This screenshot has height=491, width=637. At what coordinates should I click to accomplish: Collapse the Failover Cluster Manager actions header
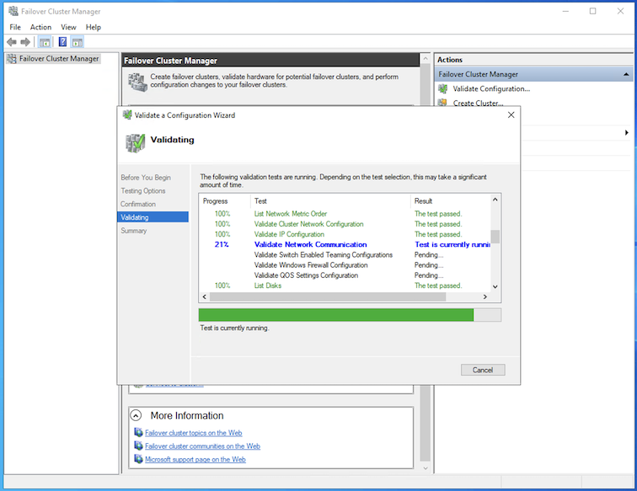pyautogui.click(x=626, y=74)
